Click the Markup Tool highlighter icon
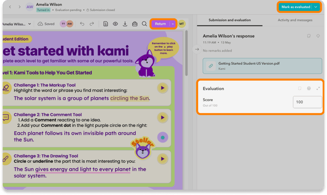This screenshot has width=327, height=195. [6, 88]
